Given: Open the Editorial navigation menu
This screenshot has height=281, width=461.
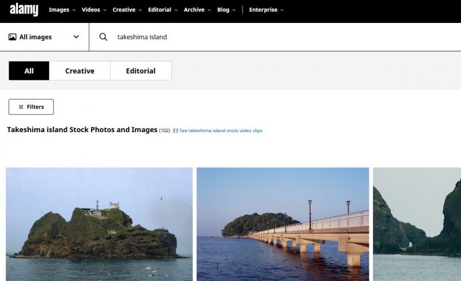Looking at the screenshot, I should point(163,10).
